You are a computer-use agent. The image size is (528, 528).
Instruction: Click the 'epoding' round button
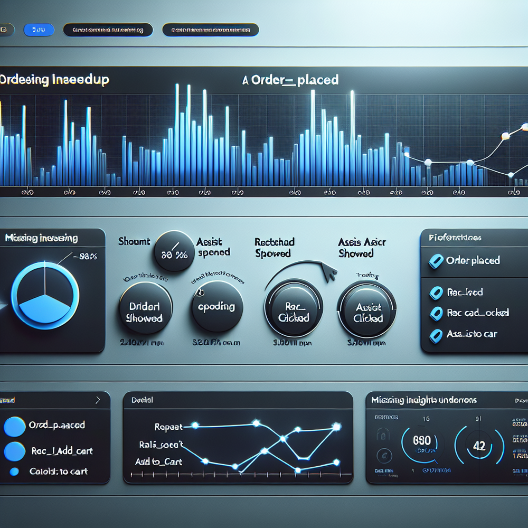click(x=217, y=306)
